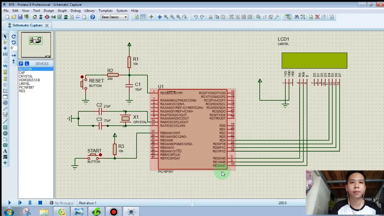Search with the binoculars icon
Image resolution: width=384 pixels, height=216 pixels.
pos(297,17)
